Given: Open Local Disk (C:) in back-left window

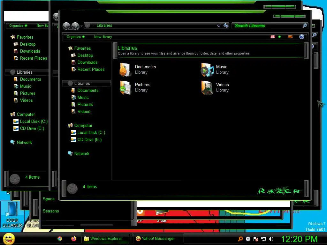Looking at the screenshot, I should (34, 122).
